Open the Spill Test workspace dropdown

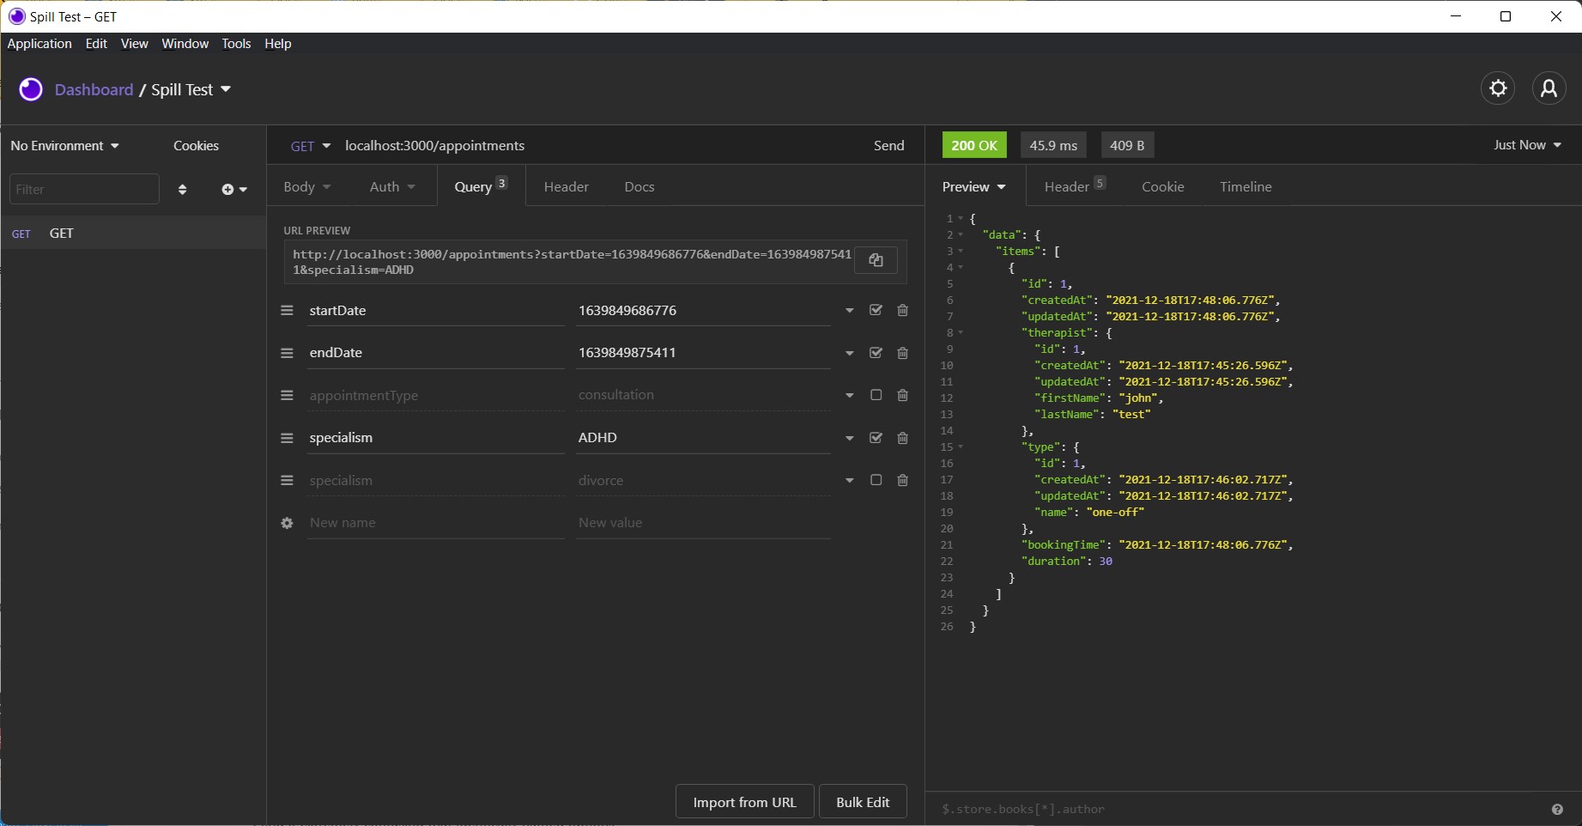click(191, 89)
